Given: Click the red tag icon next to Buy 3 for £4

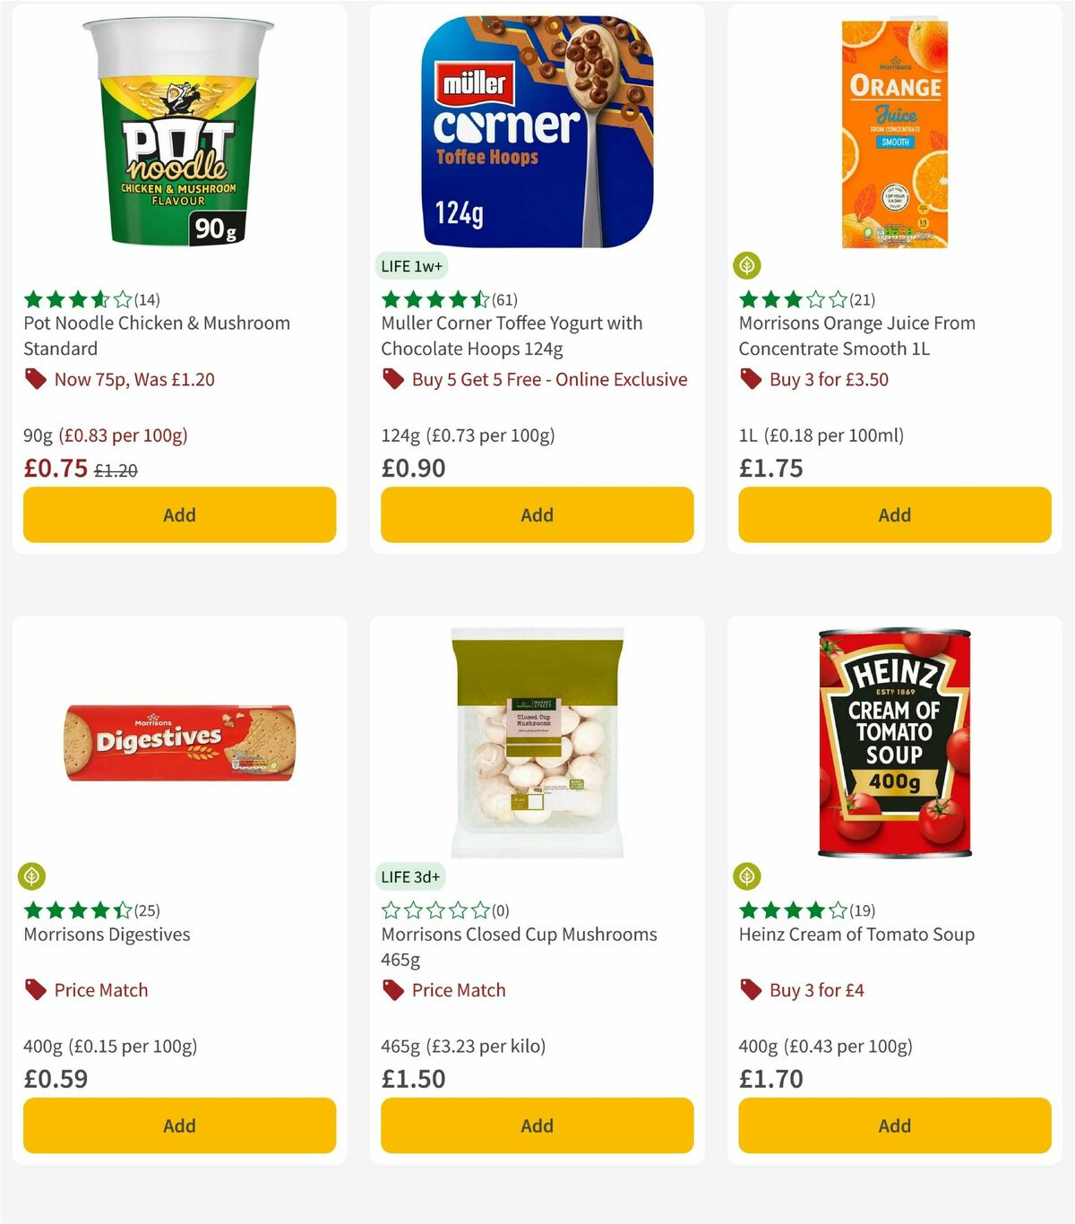Looking at the screenshot, I should pos(751,990).
